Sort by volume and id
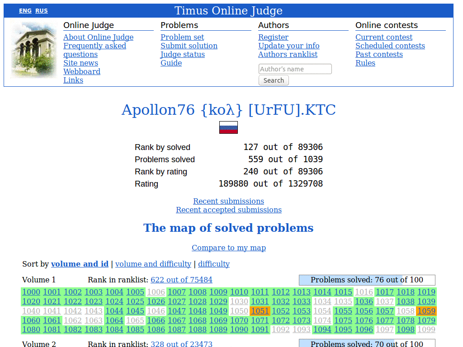The width and height of the screenshot is (463, 347). click(80, 264)
